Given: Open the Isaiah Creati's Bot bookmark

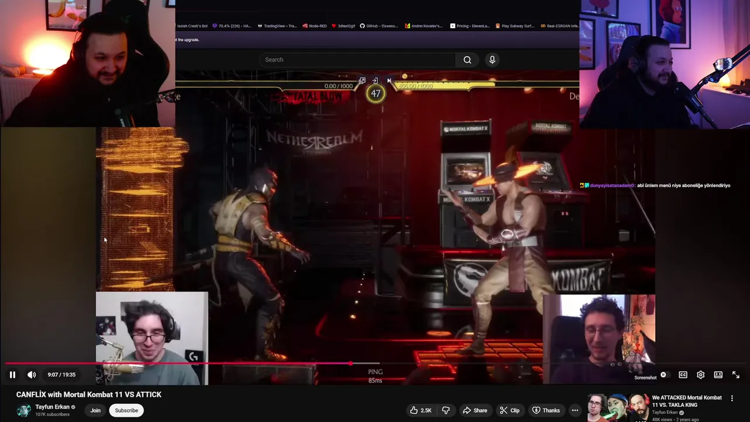Looking at the screenshot, I should click(192, 26).
